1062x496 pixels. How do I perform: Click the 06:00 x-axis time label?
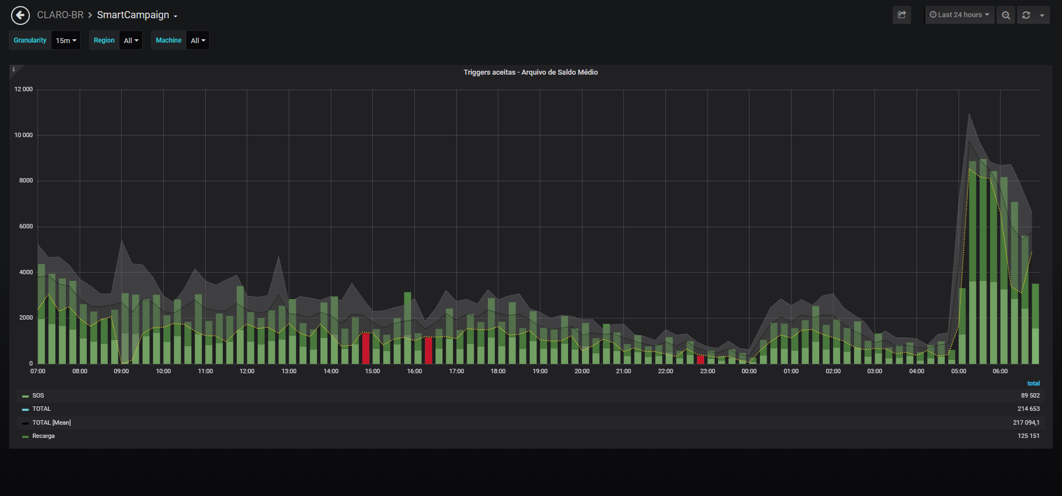coord(1000,372)
